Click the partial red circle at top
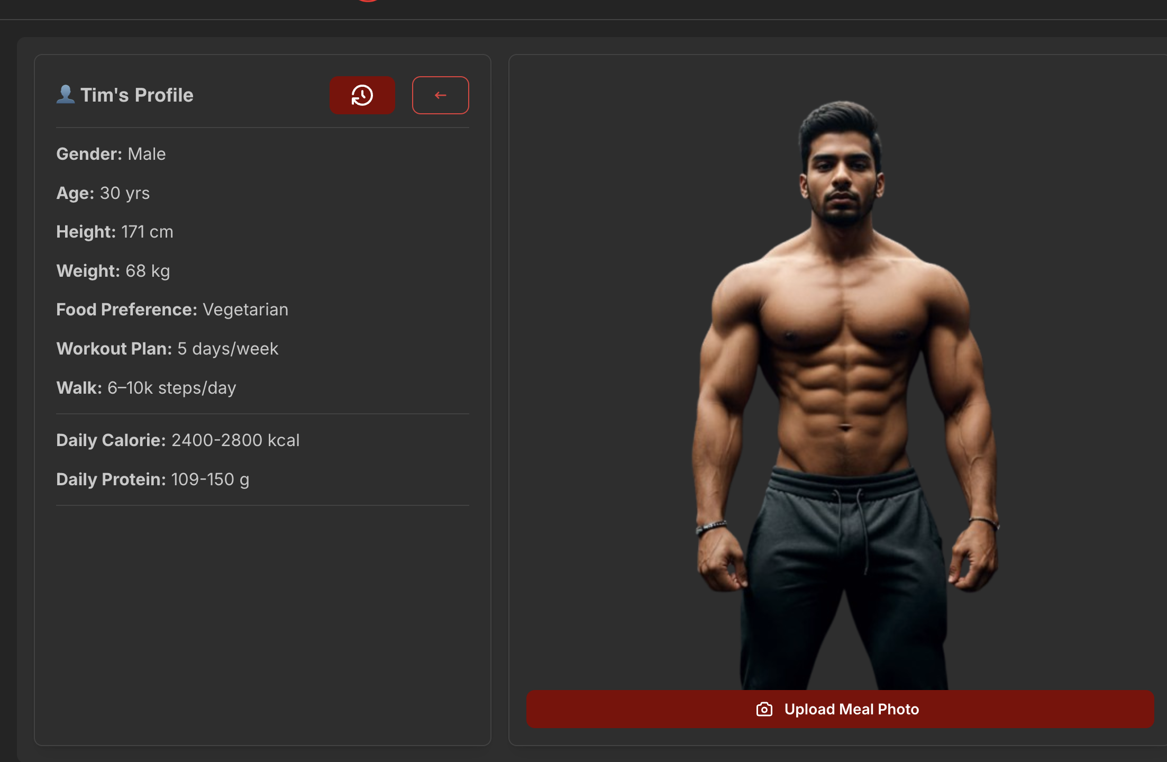Viewport: 1167px width, 762px height. click(x=368, y=1)
